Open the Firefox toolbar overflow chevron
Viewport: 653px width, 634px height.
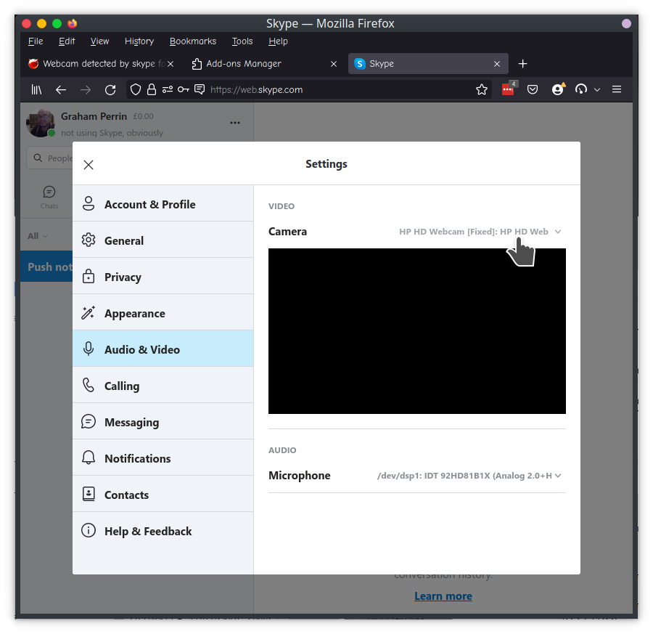coord(597,89)
